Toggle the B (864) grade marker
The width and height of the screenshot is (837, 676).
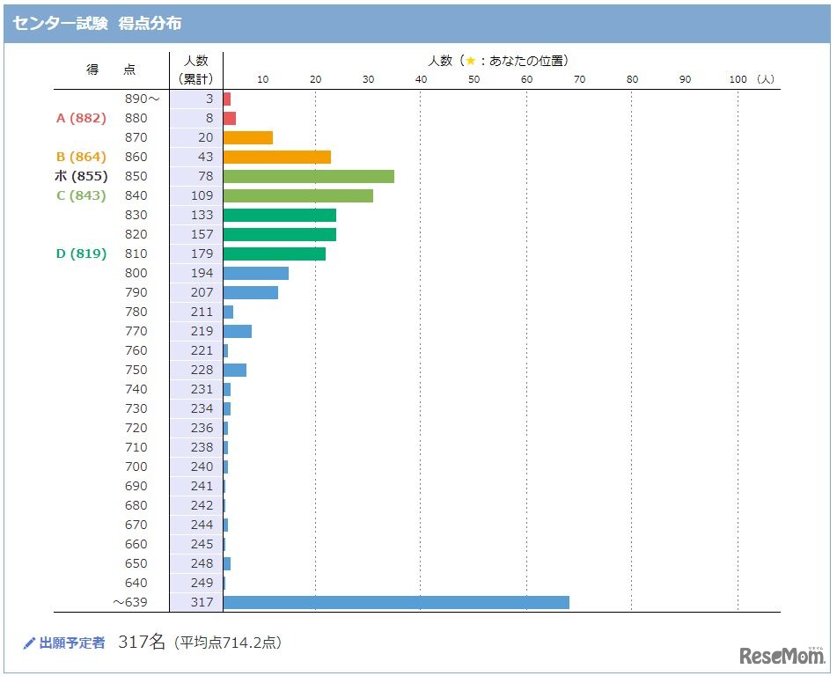[x=80, y=157]
